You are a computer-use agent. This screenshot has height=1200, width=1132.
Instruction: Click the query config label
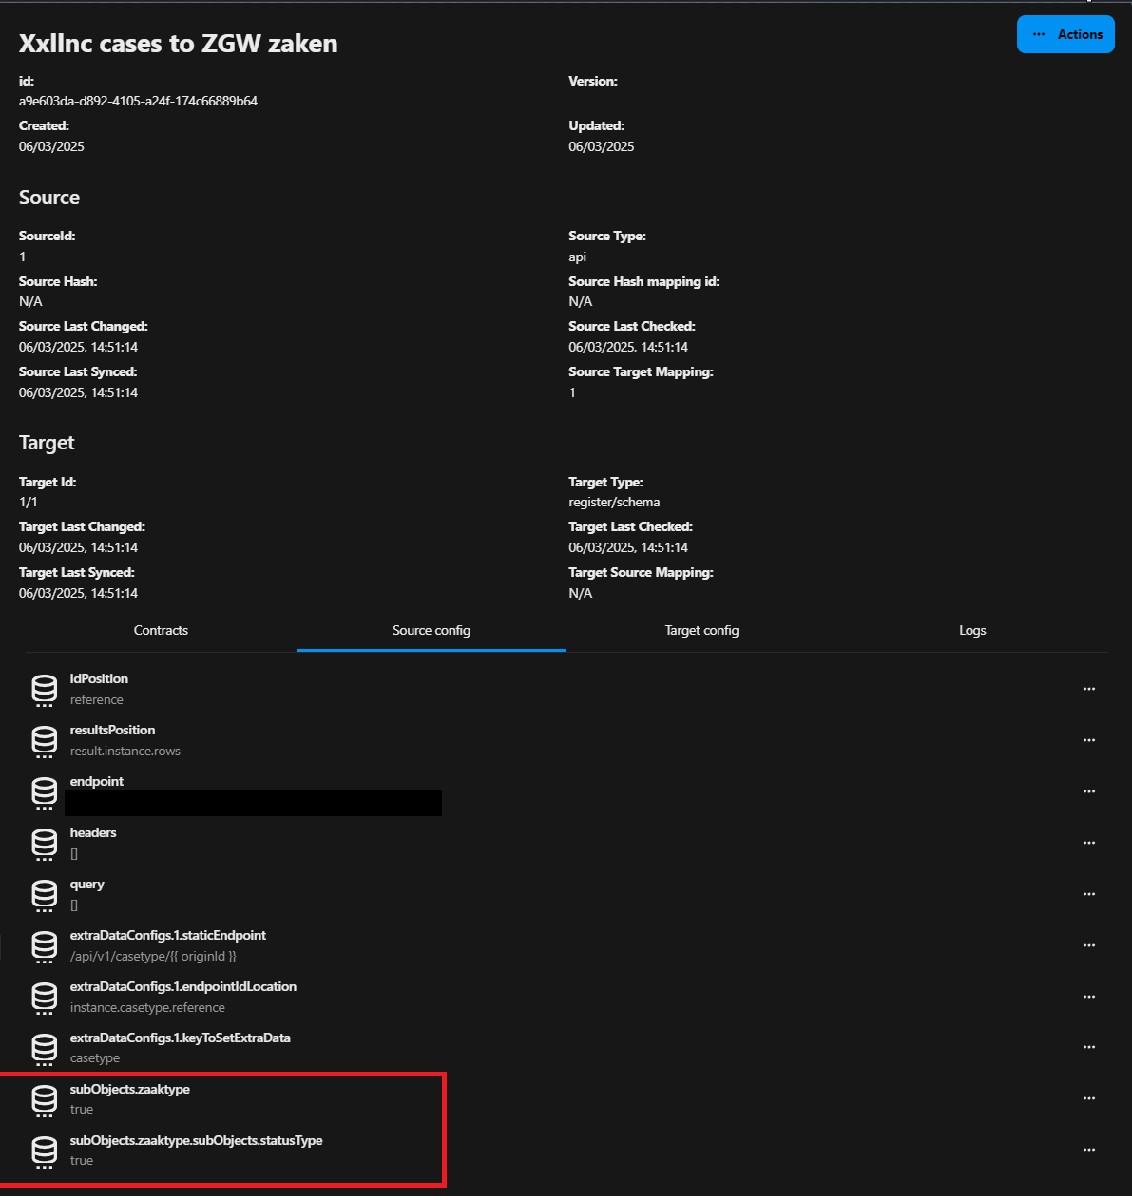click(87, 884)
